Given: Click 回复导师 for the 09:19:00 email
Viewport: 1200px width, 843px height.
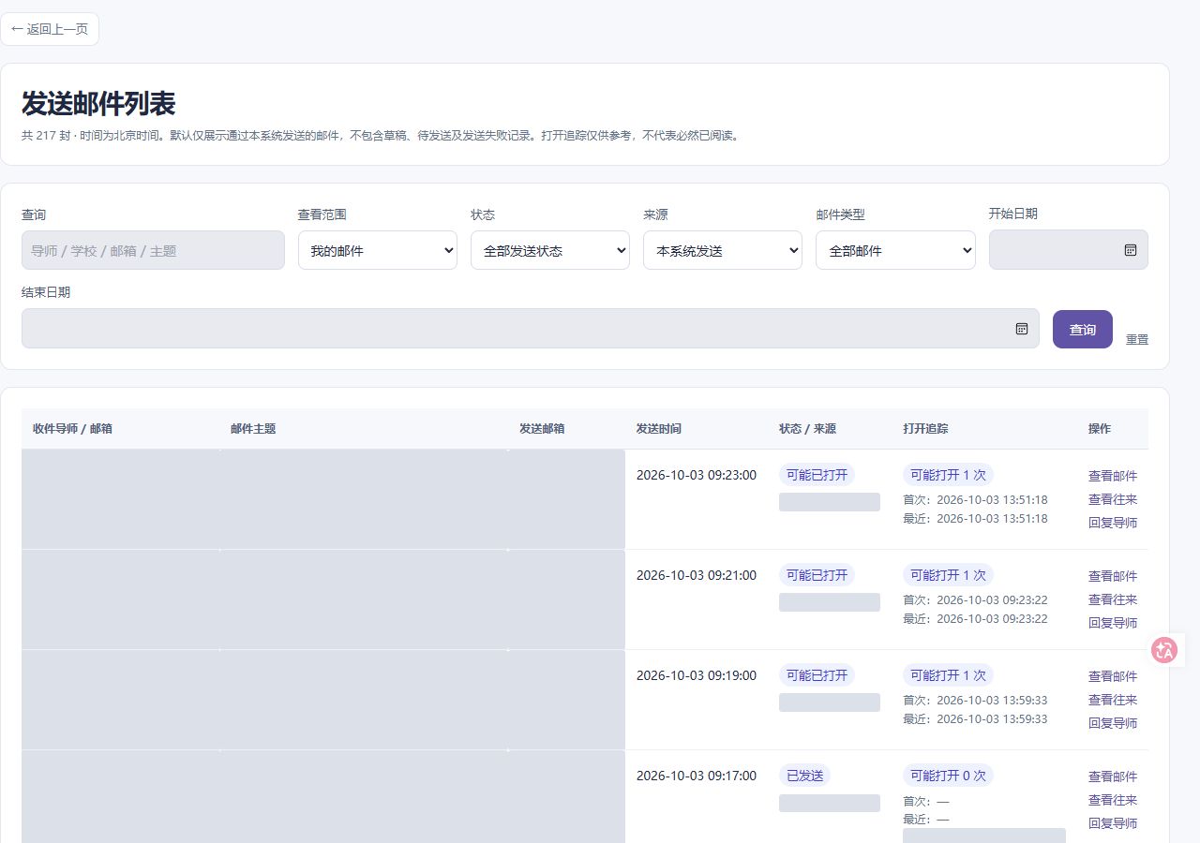Looking at the screenshot, I should pos(1113,723).
